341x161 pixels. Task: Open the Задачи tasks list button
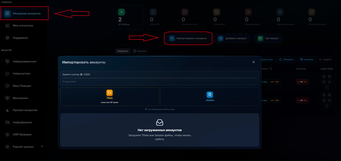325,60
